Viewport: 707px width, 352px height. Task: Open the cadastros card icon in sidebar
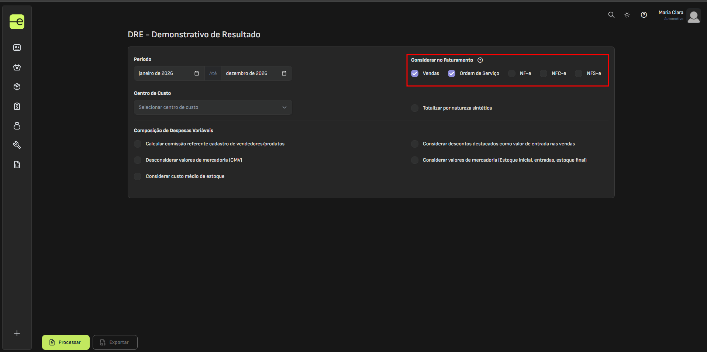(17, 47)
